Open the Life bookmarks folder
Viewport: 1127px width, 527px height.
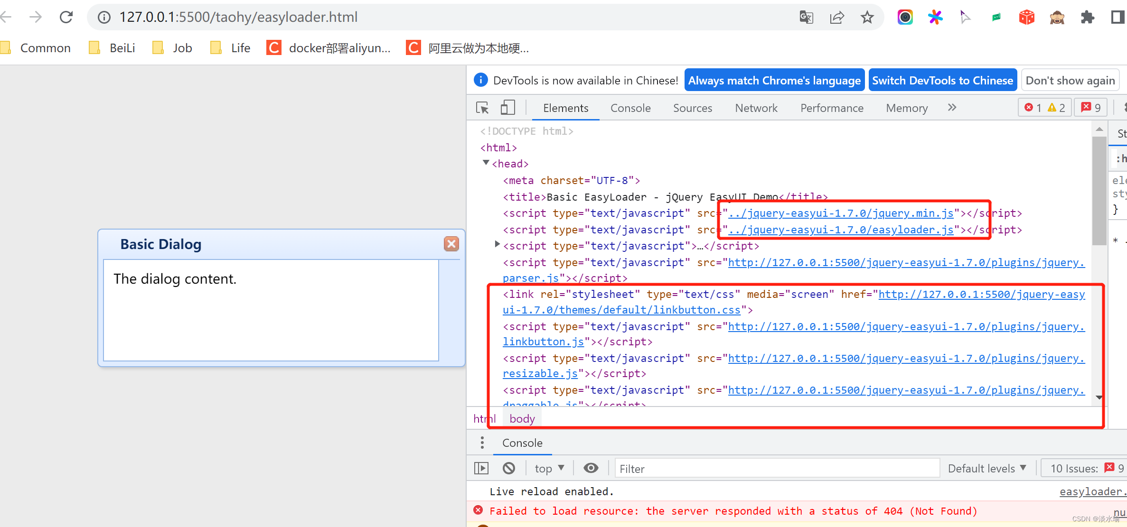coord(230,48)
